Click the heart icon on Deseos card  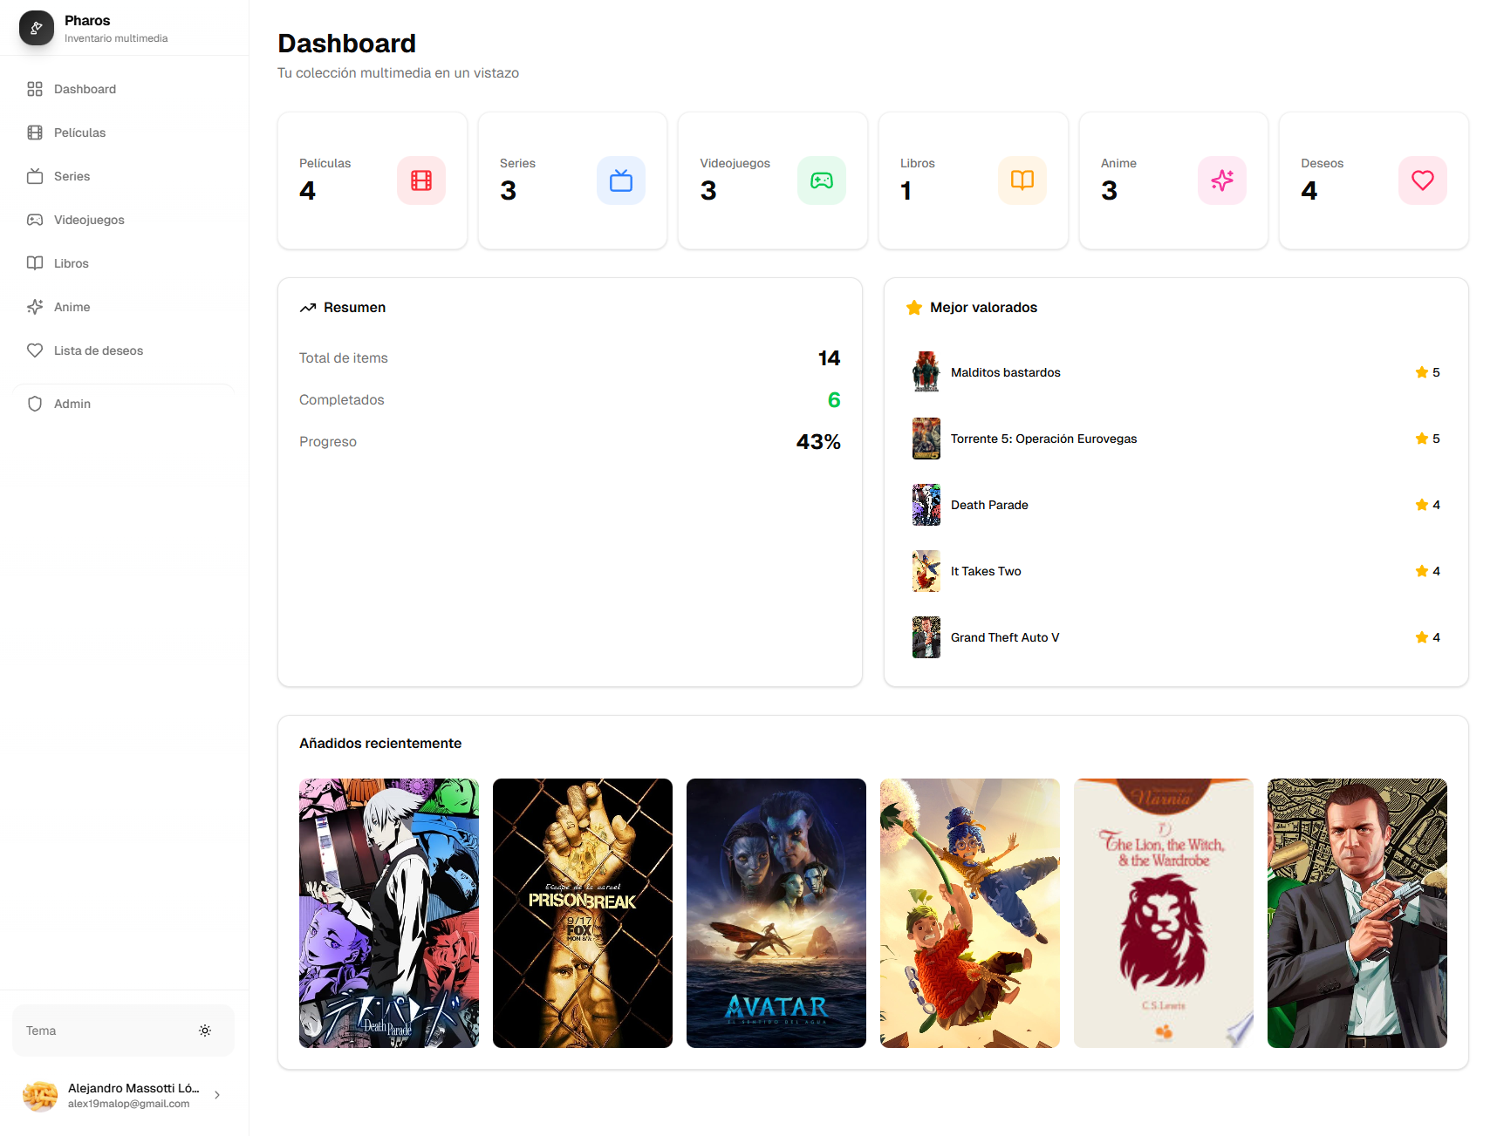point(1422,180)
